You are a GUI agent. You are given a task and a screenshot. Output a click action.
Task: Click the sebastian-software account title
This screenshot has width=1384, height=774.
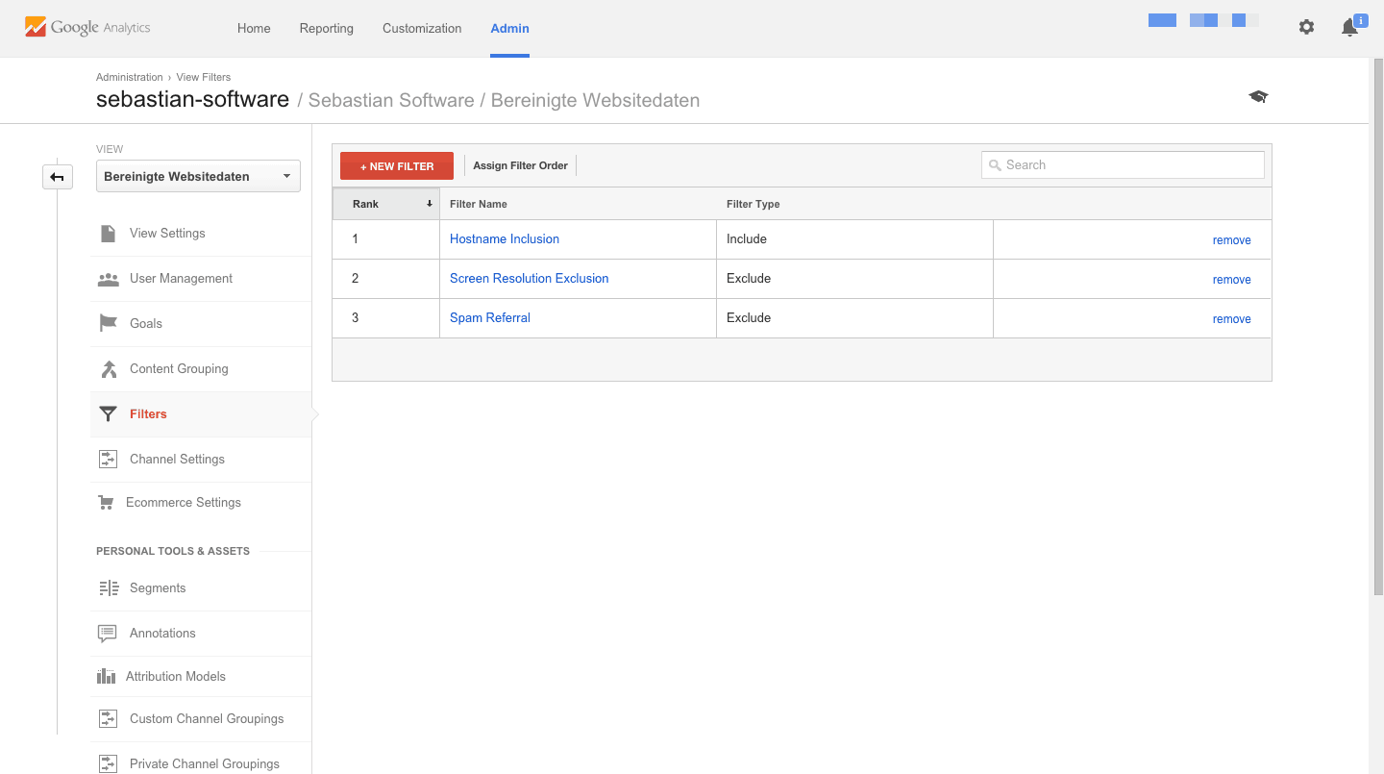point(192,100)
